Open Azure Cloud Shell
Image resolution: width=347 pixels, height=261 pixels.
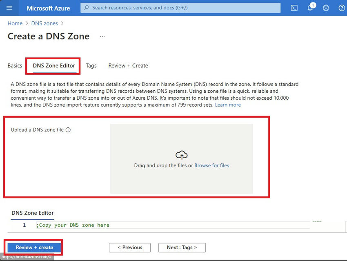tap(294, 8)
